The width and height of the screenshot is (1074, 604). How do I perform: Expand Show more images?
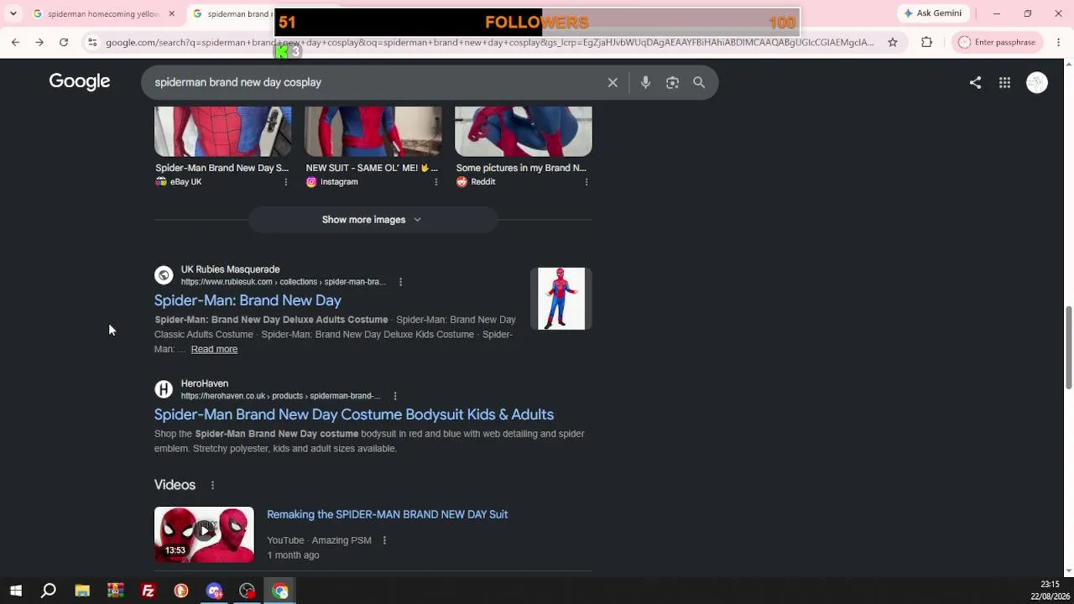click(373, 220)
